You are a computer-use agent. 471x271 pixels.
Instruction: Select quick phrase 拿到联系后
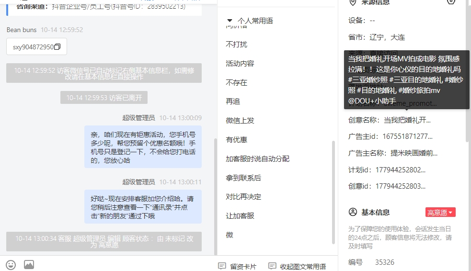click(243, 178)
